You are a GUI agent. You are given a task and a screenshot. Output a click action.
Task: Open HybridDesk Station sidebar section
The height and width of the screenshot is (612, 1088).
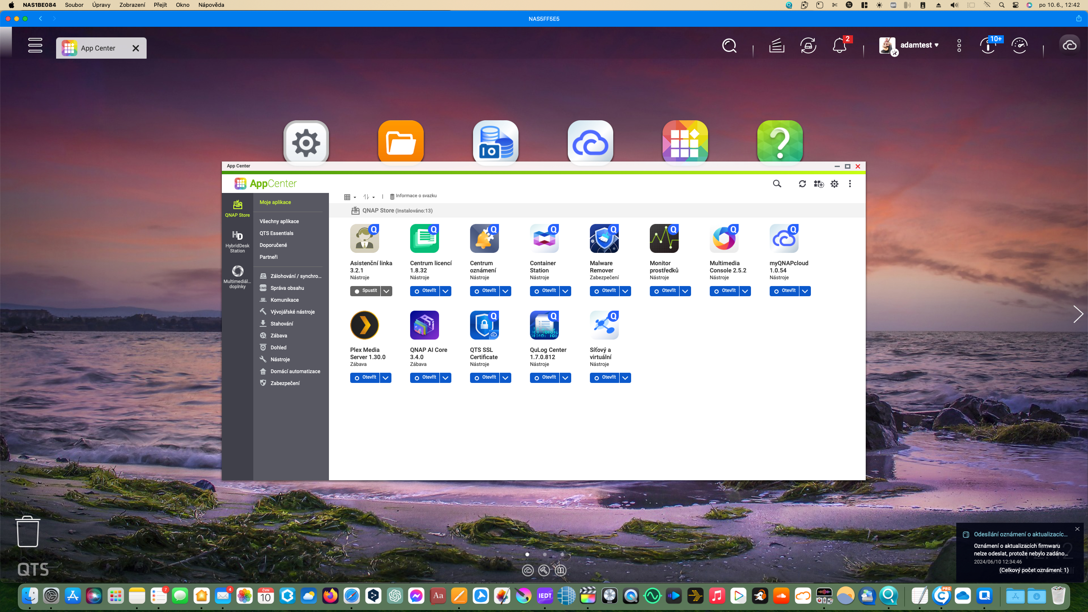[x=237, y=241]
